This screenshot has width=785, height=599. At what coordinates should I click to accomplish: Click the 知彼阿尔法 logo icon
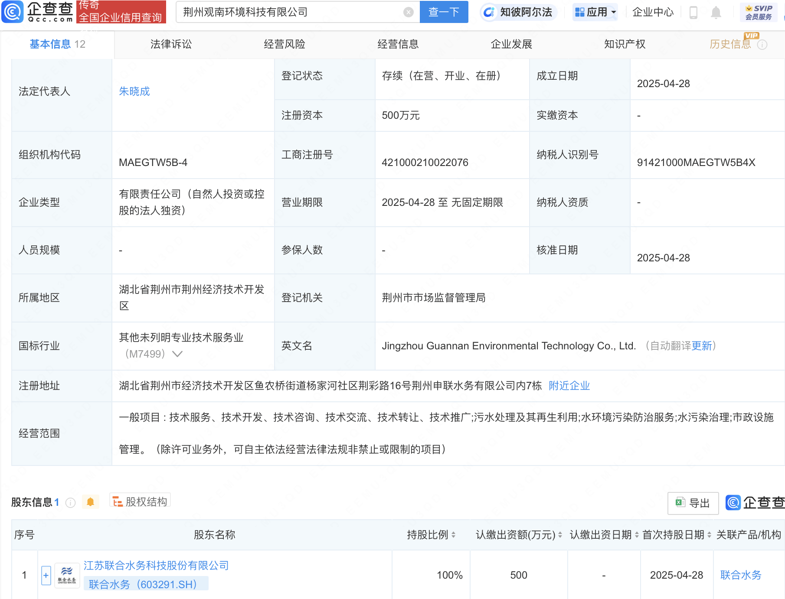[x=489, y=12]
